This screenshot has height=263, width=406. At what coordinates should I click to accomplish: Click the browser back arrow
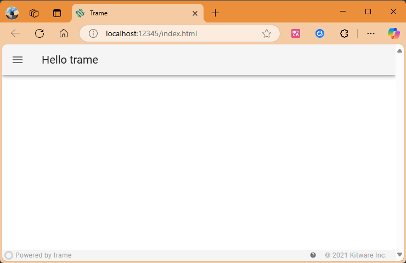(x=15, y=33)
